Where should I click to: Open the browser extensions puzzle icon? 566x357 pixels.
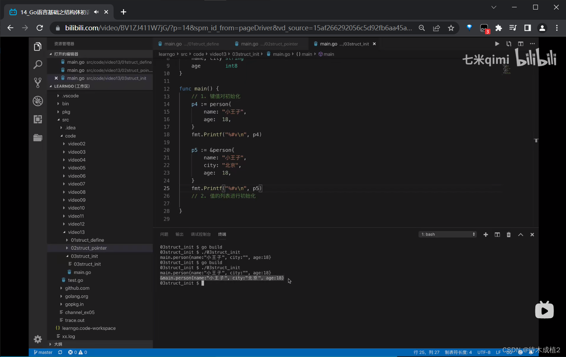pos(498,28)
